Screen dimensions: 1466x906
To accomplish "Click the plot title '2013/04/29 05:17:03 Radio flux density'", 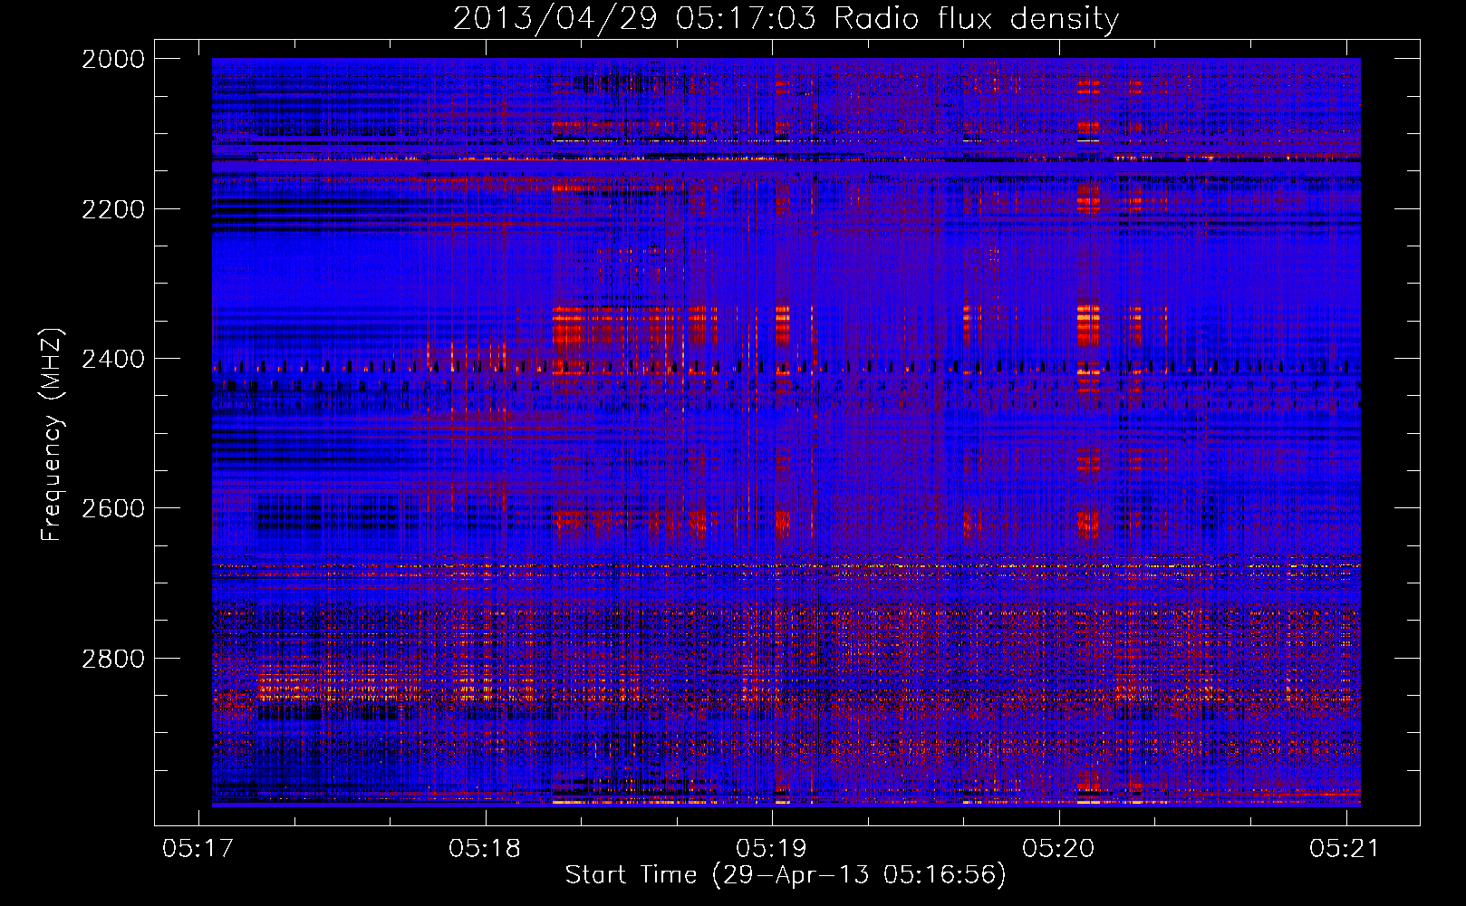I will coord(786,19).
